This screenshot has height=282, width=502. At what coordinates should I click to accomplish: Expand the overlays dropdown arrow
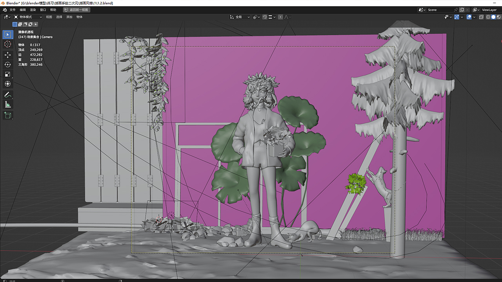click(474, 17)
